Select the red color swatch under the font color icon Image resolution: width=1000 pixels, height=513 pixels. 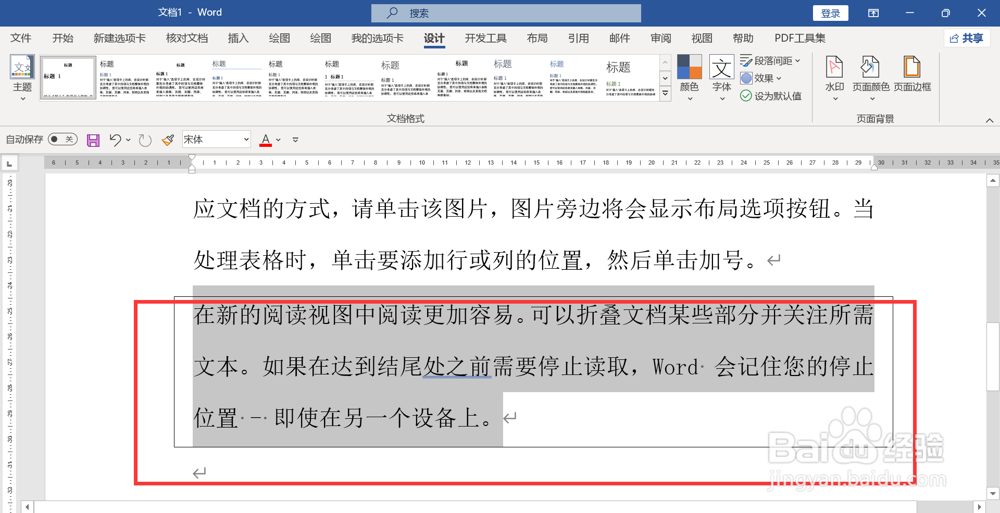(266, 144)
